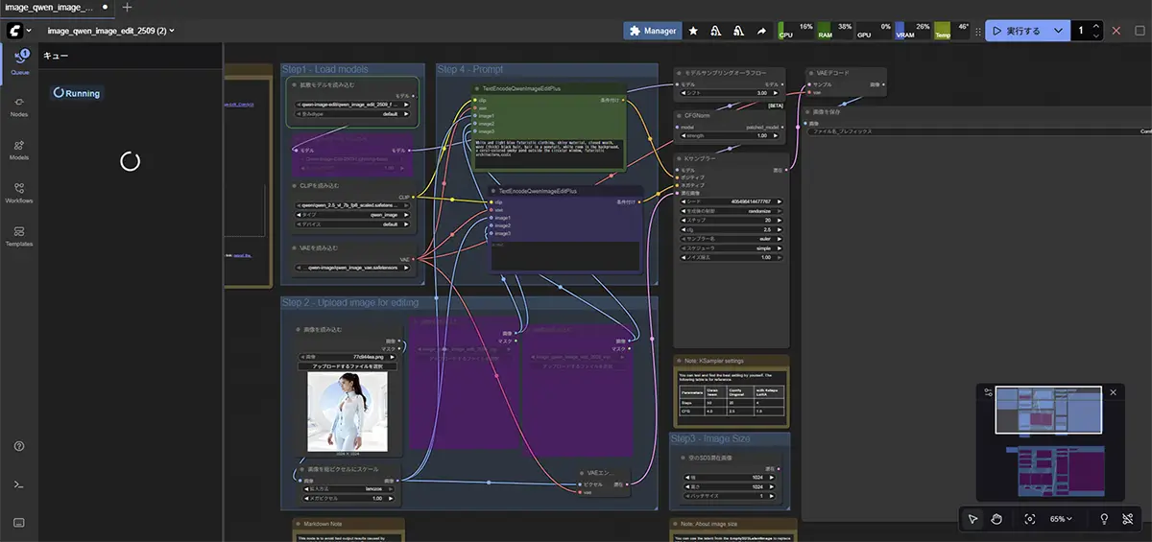Viewport: 1152px width, 542px height.
Task: Click the fit view icon
Action: coord(1029,519)
